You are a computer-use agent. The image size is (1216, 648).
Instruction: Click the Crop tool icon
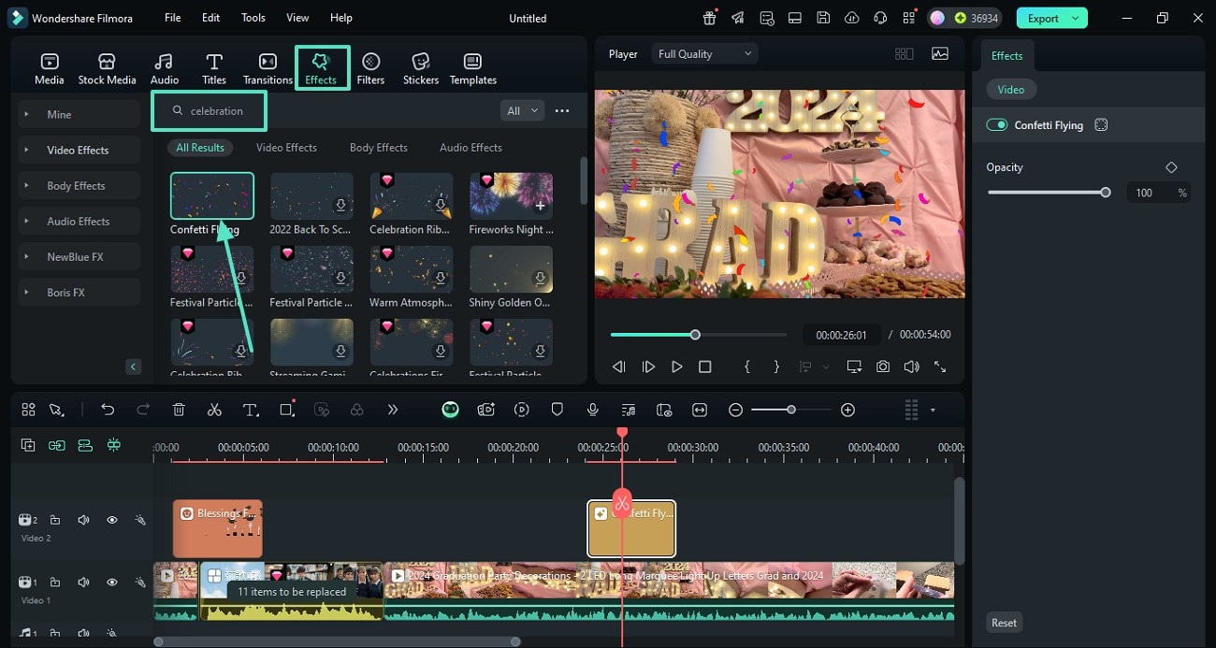[x=286, y=410]
